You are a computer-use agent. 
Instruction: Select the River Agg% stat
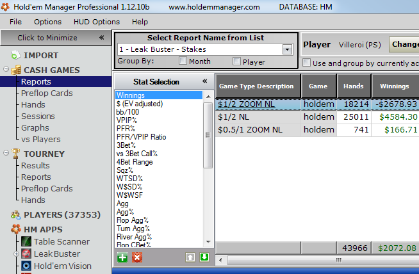click(x=134, y=237)
